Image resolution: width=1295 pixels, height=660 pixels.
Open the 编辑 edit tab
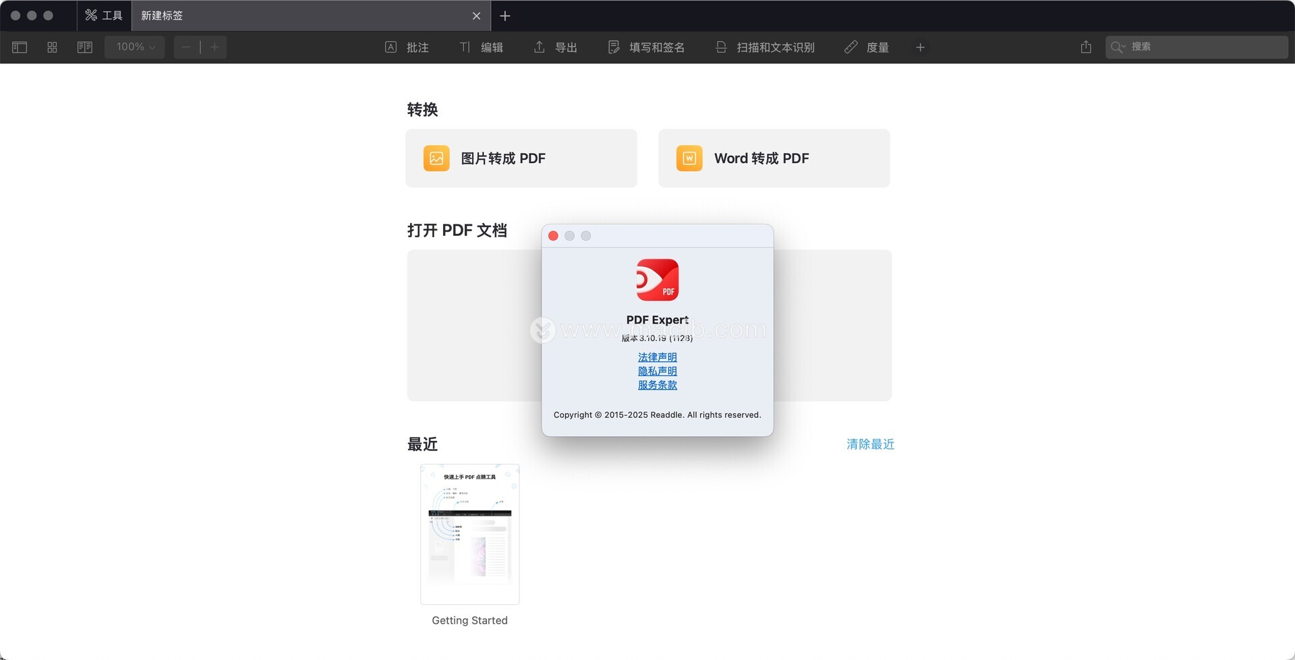(x=482, y=47)
